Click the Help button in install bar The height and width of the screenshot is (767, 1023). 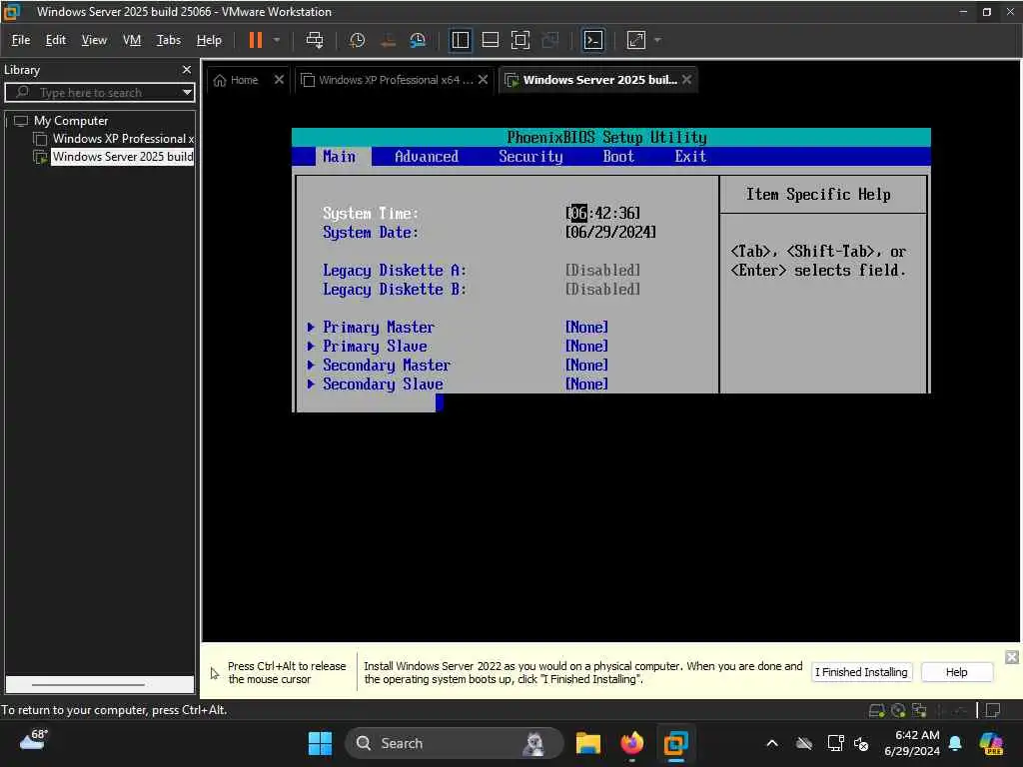[956, 672]
